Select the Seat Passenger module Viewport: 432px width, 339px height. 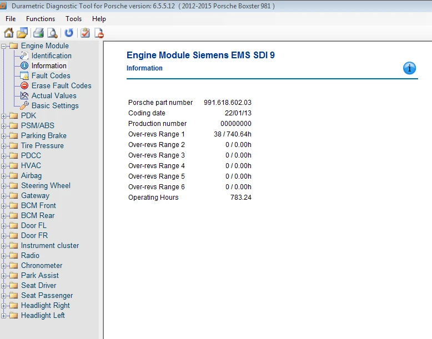pyautogui.click(x=47, y=295)
